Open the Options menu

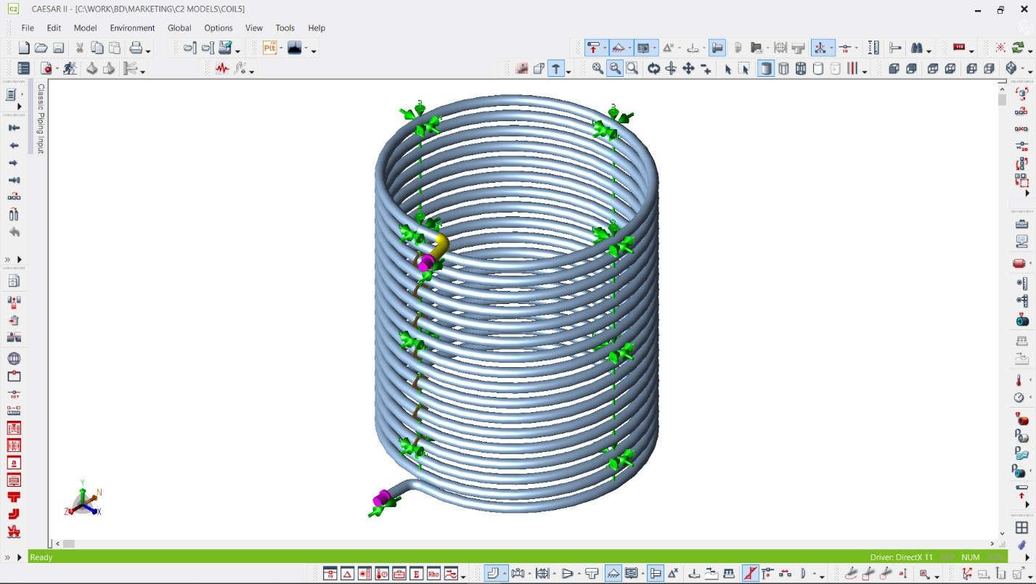click(x=219, y=28)
